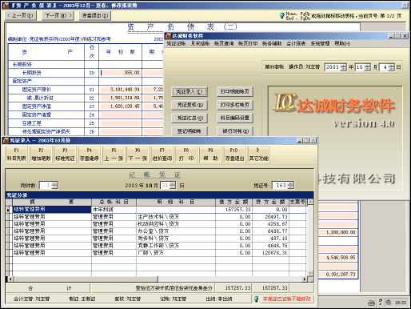Open the 系统管理 menu
Image resolution: width=411 pixels, height=309 pixels.
(x=320, y=43)
